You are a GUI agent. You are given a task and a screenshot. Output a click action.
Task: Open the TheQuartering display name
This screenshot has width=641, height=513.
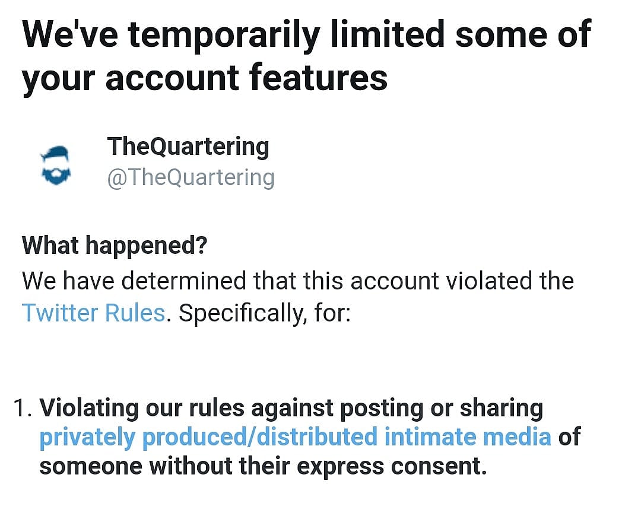(188, 146)
